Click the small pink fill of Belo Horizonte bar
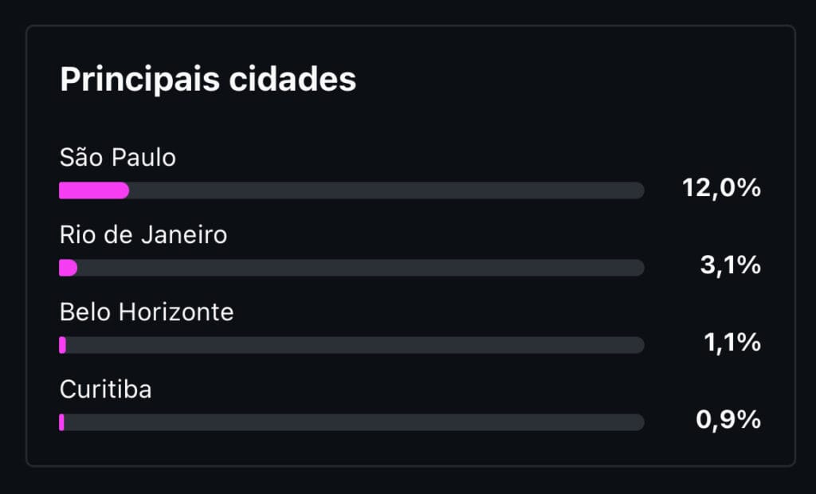The image size is (816, 494). point(62,345)
